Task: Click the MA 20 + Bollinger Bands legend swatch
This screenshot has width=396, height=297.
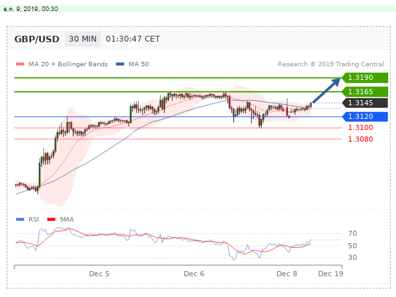Action: (20, 64)
